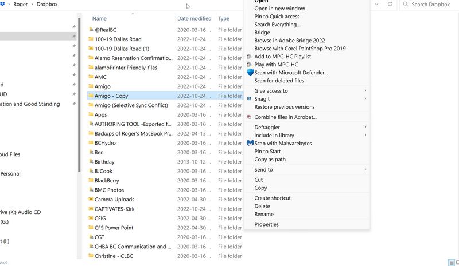Switch to details view icon in status bar
Screen dimensions: 459x266
[452, 263]
